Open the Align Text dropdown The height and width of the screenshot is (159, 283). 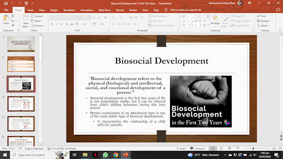tap(156, 21)
